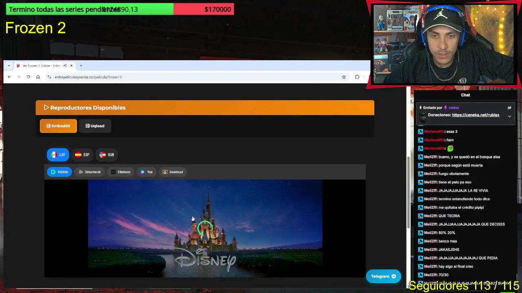This screenshot has height=293, width=522.
Task: Click moderator badge beside '70/30' message
Action: (x=420, y=275)
